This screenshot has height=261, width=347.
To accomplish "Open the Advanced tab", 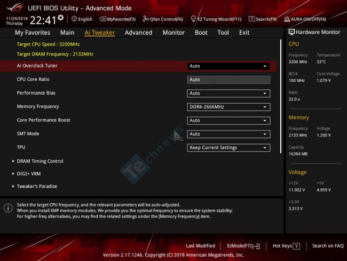I will pos(139,33).
